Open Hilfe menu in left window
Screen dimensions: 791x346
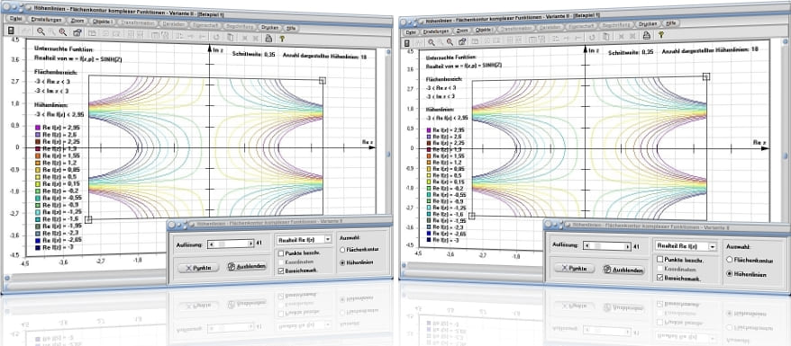click(x=292, y=28)
